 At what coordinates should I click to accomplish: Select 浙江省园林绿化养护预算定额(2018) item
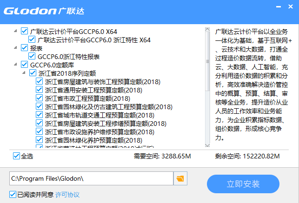[x=93, y=140]
